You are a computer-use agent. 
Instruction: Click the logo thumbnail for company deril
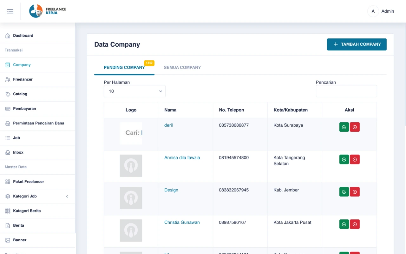[x=131, y=133]
